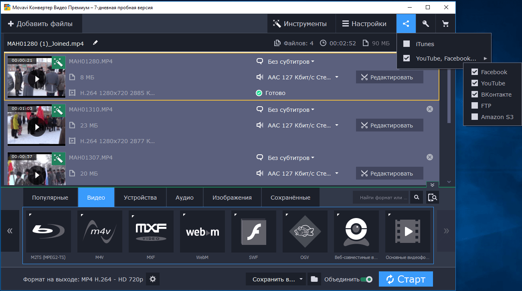522x291 pixels.
Task: Open output format settings via the gear icon
Action: click(152, 279)
